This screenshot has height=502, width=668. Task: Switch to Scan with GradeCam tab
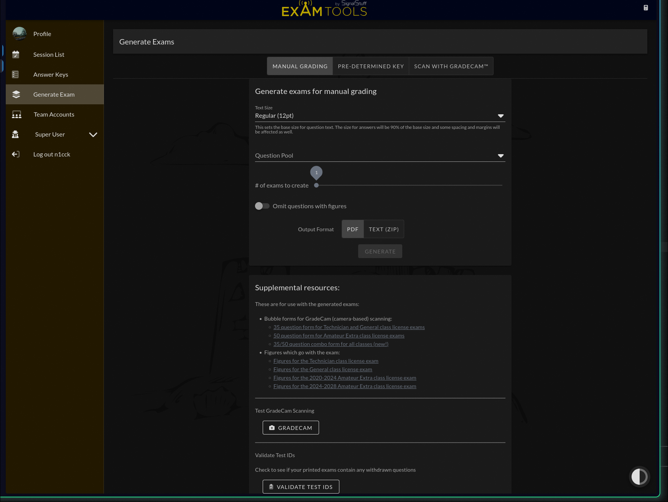click(451, 66)
